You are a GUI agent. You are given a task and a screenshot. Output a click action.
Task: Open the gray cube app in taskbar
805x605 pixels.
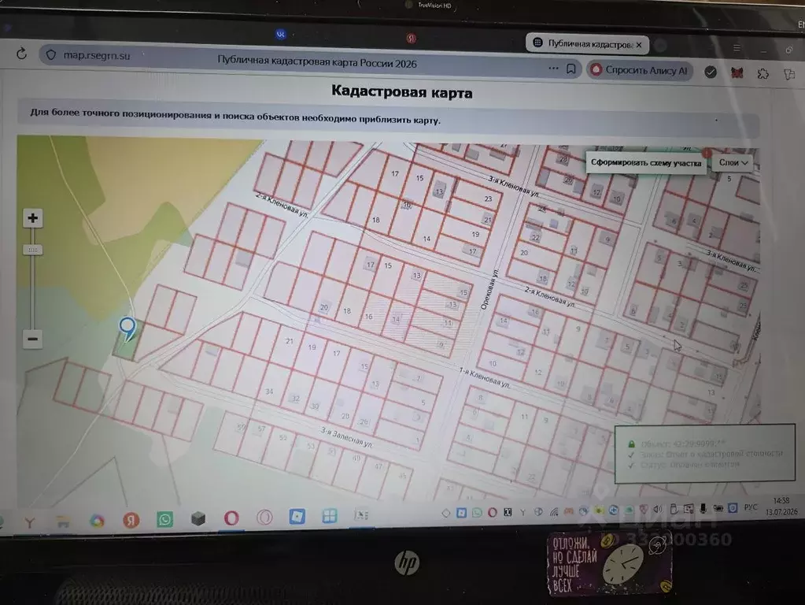click(198, 518)
